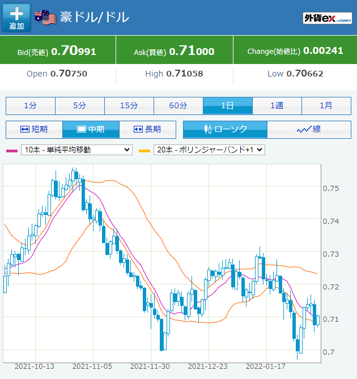
Task: Set chart range to 長期
Action: [x=147, y=130]
